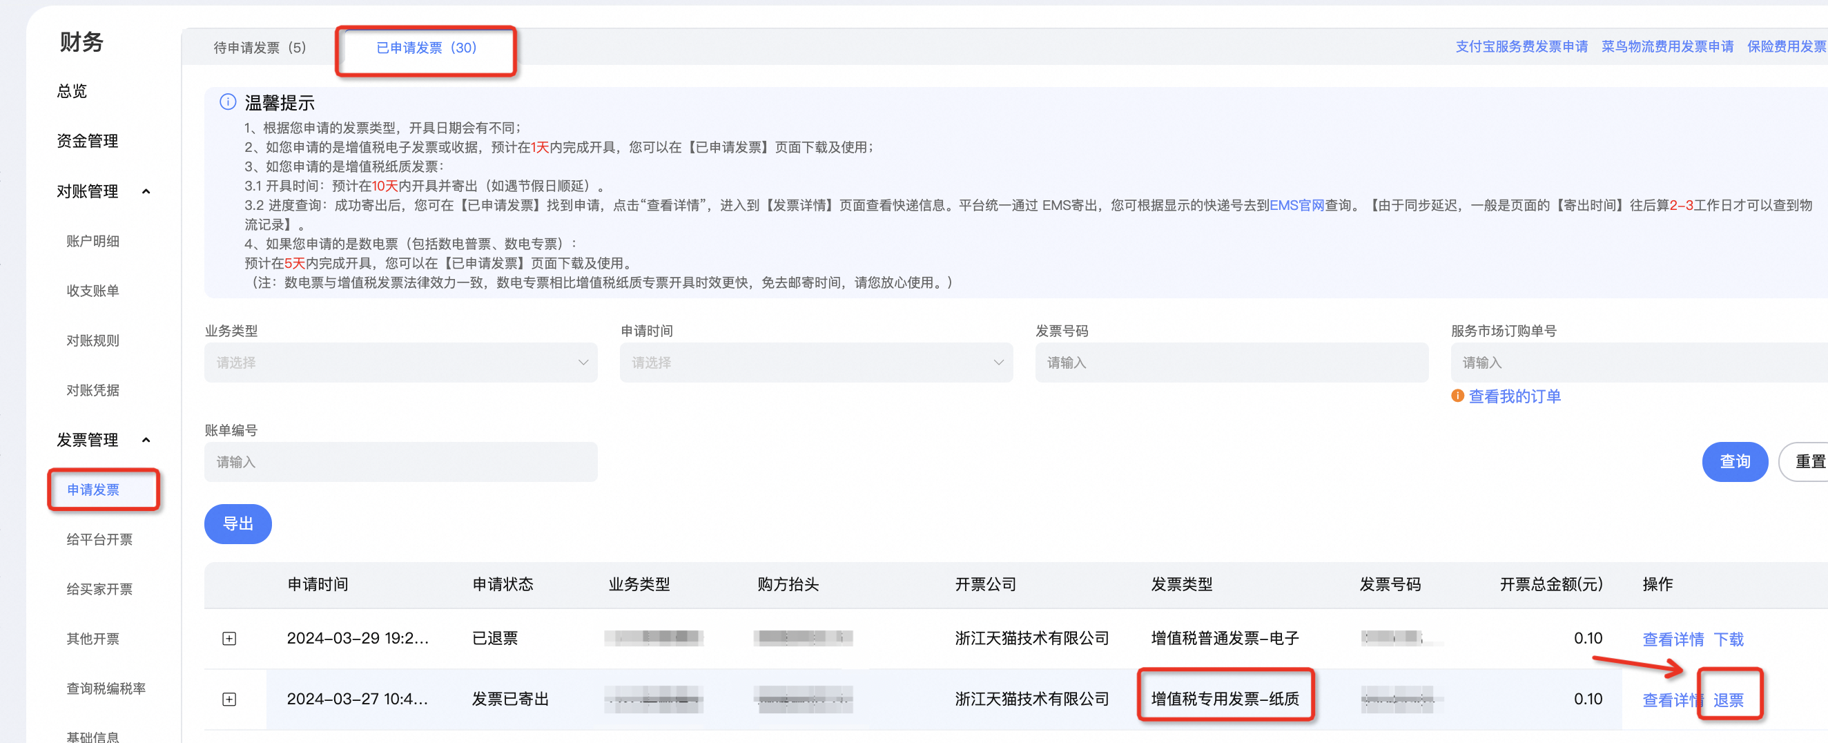Focus the 发票号码 input field
Image resolution: width=1828 pixels, height=743 pixels.
tap(1231, 363)
